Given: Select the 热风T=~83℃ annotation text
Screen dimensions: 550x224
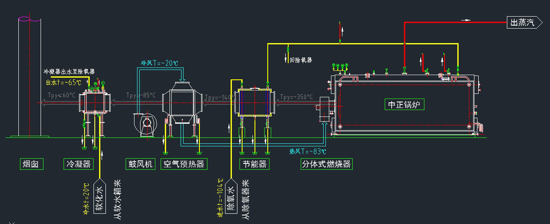Looking at the screenshot, I should point(307,151).
